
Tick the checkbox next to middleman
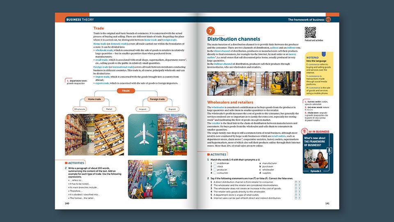[215, 163]
